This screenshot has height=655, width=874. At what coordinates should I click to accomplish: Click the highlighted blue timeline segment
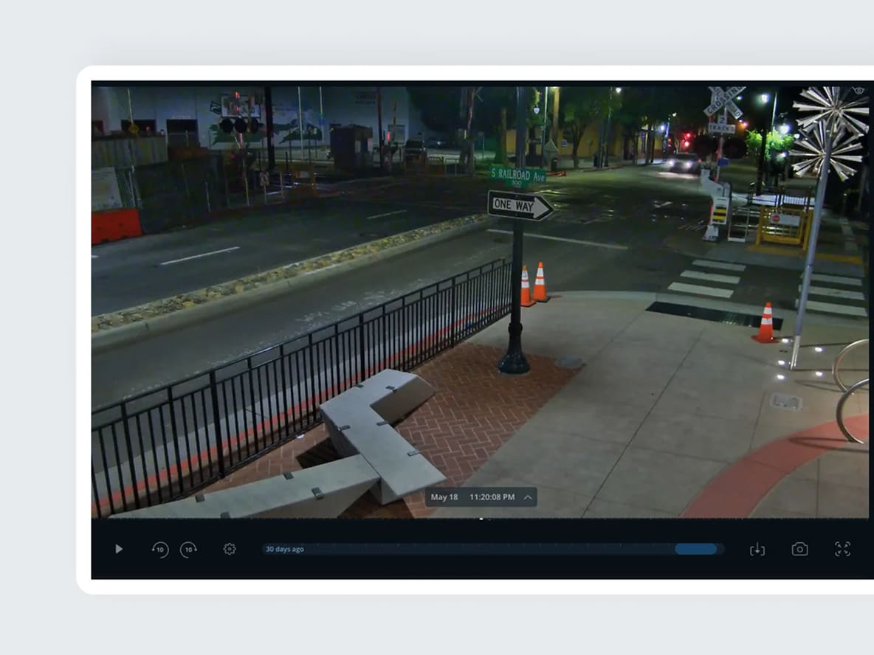[695, 549]
